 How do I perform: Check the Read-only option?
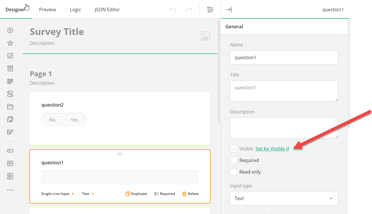tap(234, 172)
